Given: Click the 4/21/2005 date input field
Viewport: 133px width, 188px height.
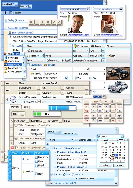Looking at the screenshot, I should tap(109, 136).
